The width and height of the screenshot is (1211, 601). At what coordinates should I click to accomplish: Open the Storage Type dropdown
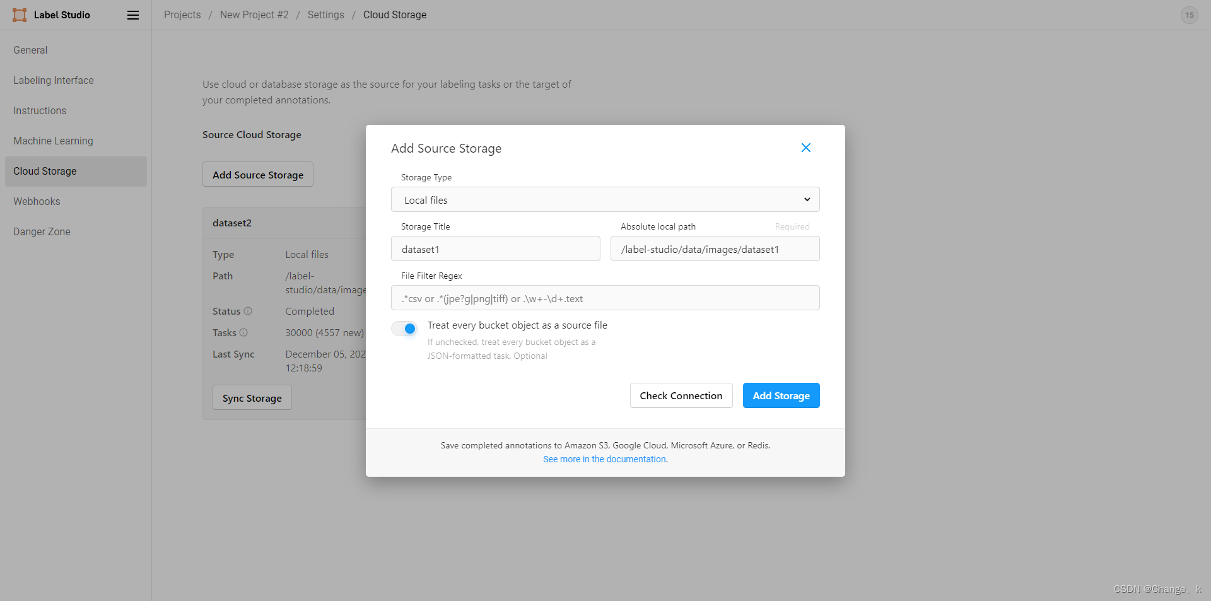(x=605, y=200)
